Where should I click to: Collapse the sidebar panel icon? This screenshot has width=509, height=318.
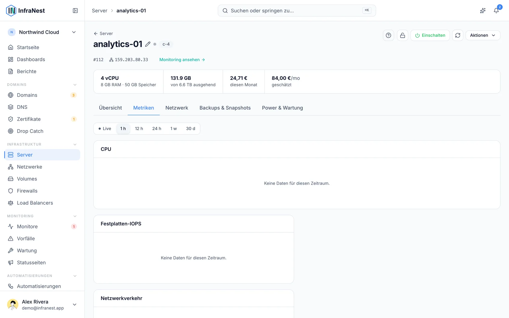(x=75, y=11)
